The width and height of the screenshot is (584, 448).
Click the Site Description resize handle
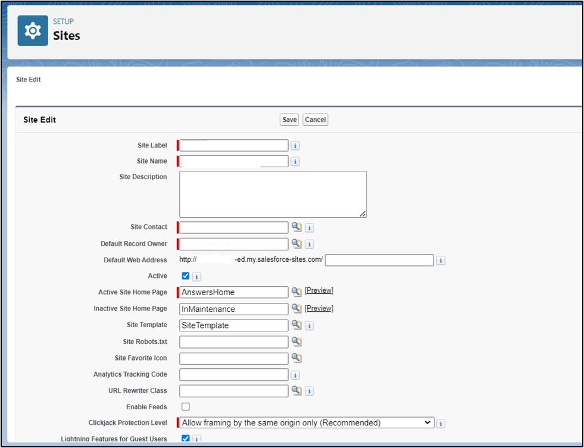[x=363, y=214]
